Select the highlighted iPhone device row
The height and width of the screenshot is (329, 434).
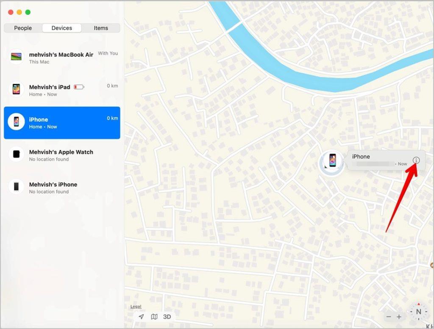point(62,123)
